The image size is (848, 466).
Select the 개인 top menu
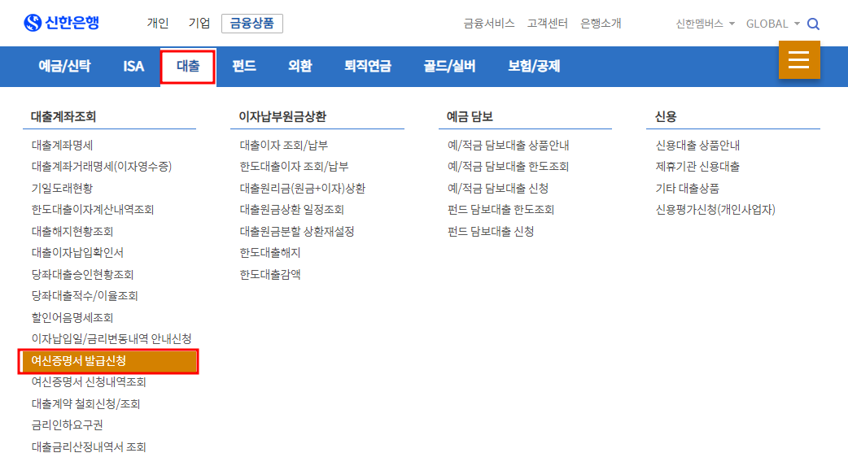click(x=157, y=24)
